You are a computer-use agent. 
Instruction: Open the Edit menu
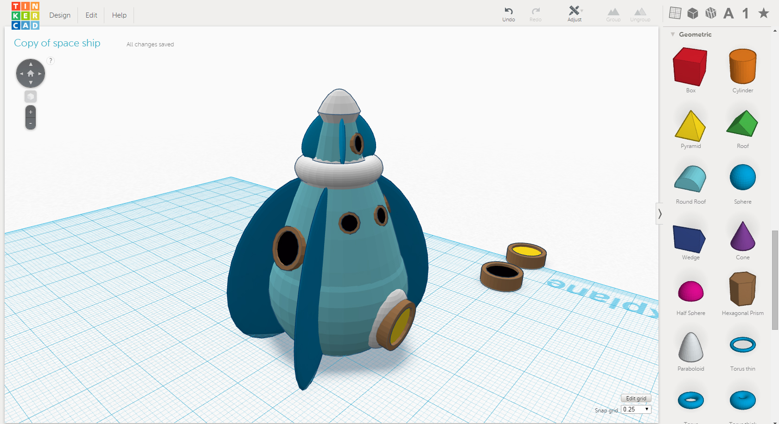91,15
